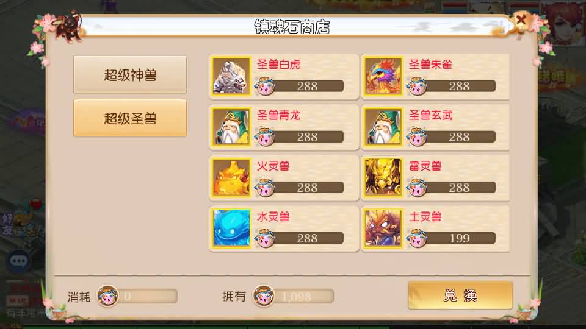The width and height of the screenshot is (586, 329).
Task: Click the soul stone icon beside 拥有
Action: 264,296
